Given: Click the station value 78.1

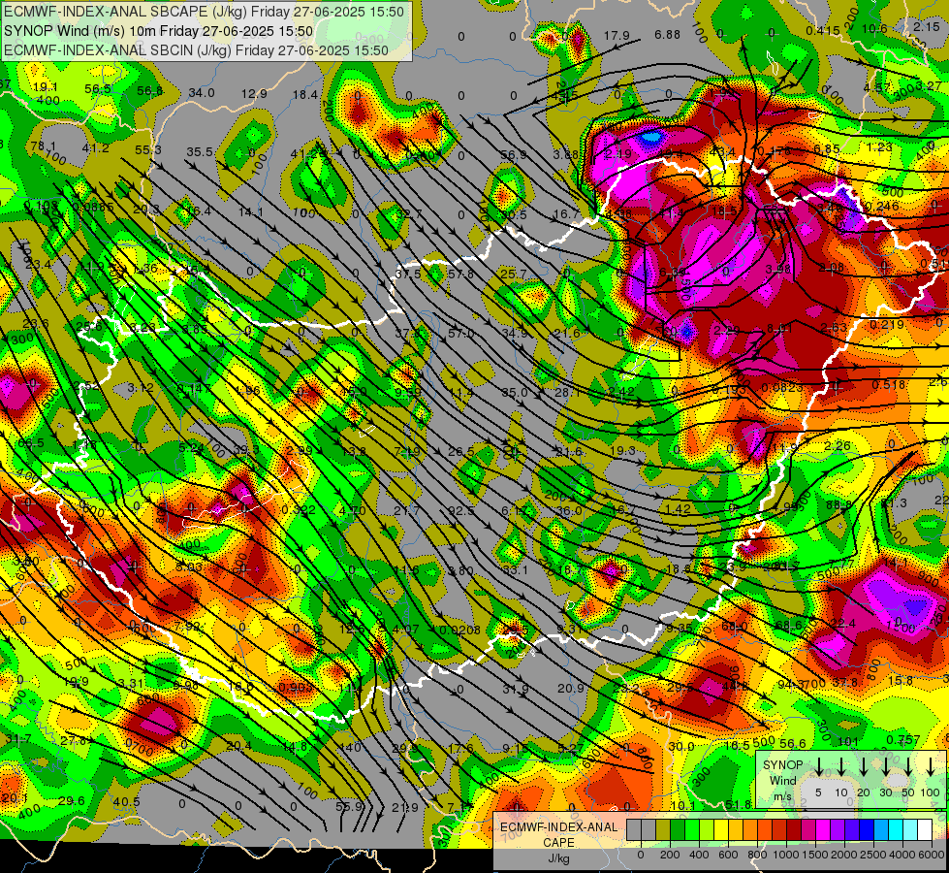Looking at the screenshot, I should point(44,146).
